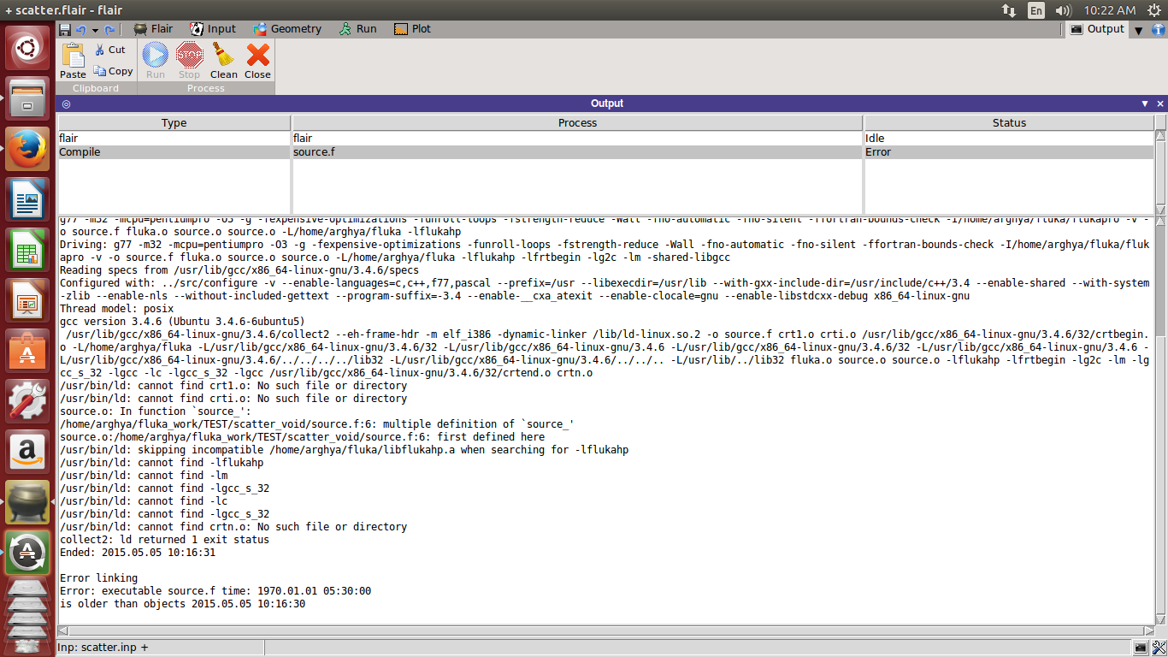Open the Files manager in launcher
The image size is (1168, 657).
pos(27,98)
